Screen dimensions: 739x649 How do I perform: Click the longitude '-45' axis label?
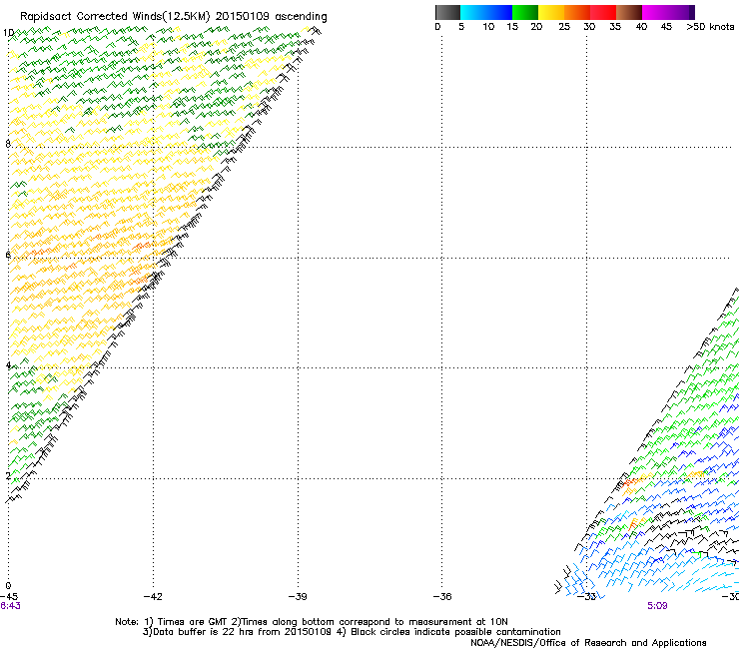tap(9, 597)
